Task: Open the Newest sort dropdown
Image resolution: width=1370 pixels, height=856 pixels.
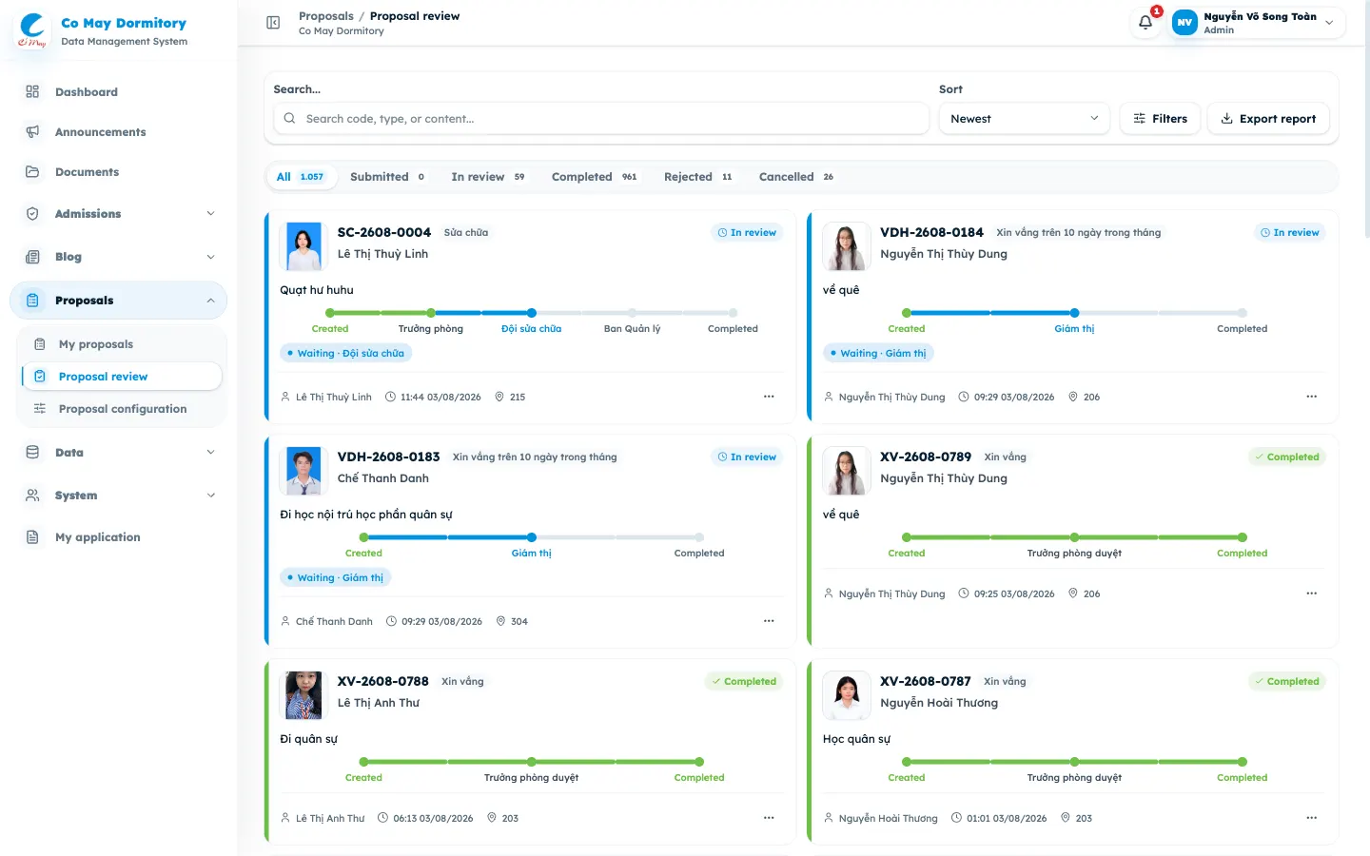Action: [x=1024, y=119]
